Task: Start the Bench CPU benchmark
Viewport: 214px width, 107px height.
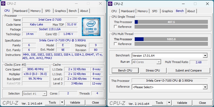Action: tap(125, 70)
